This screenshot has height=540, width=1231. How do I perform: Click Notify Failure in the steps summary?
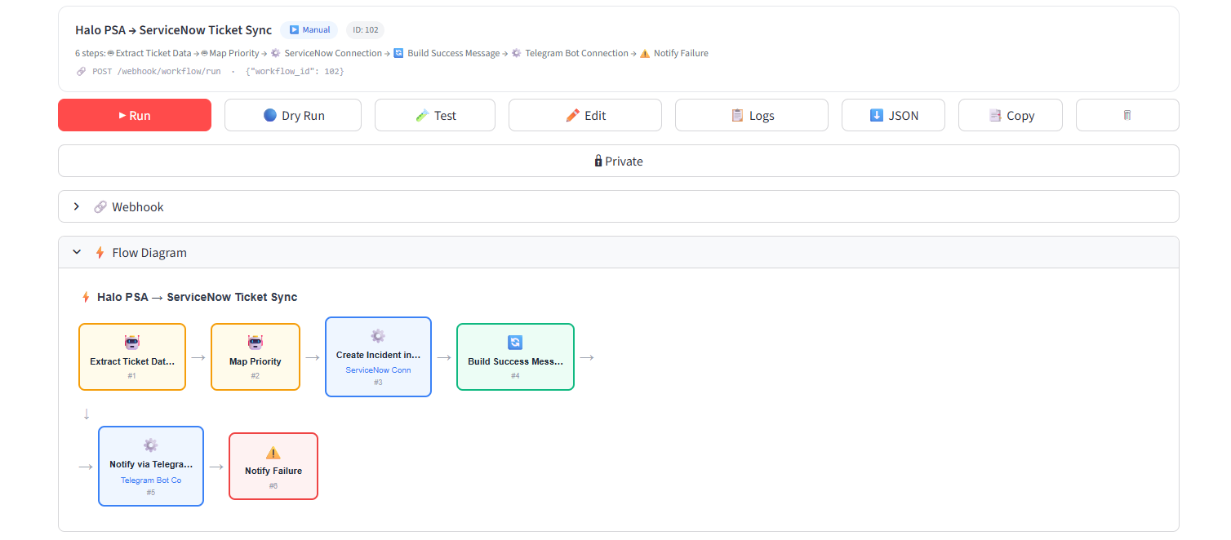682,53
